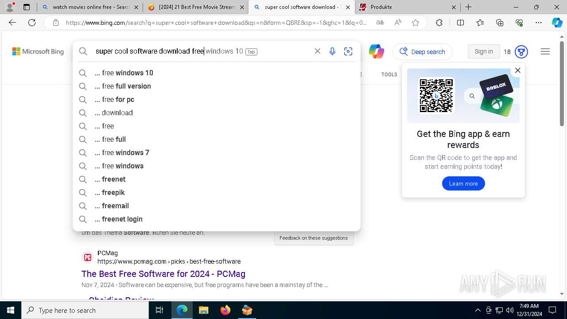
Task: Open Browser essentials heart icon
Action: pos(519,23)
